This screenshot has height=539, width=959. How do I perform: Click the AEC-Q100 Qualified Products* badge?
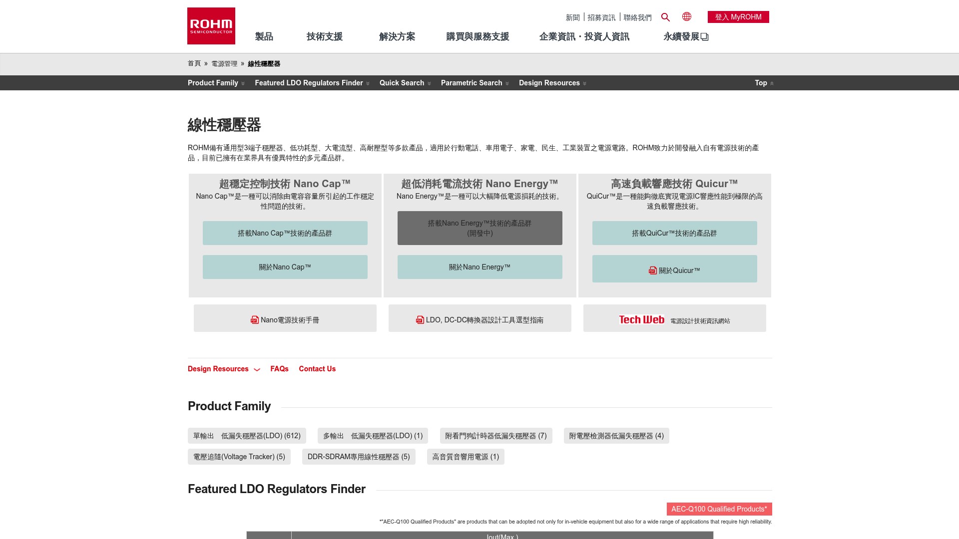coord(719,509)
